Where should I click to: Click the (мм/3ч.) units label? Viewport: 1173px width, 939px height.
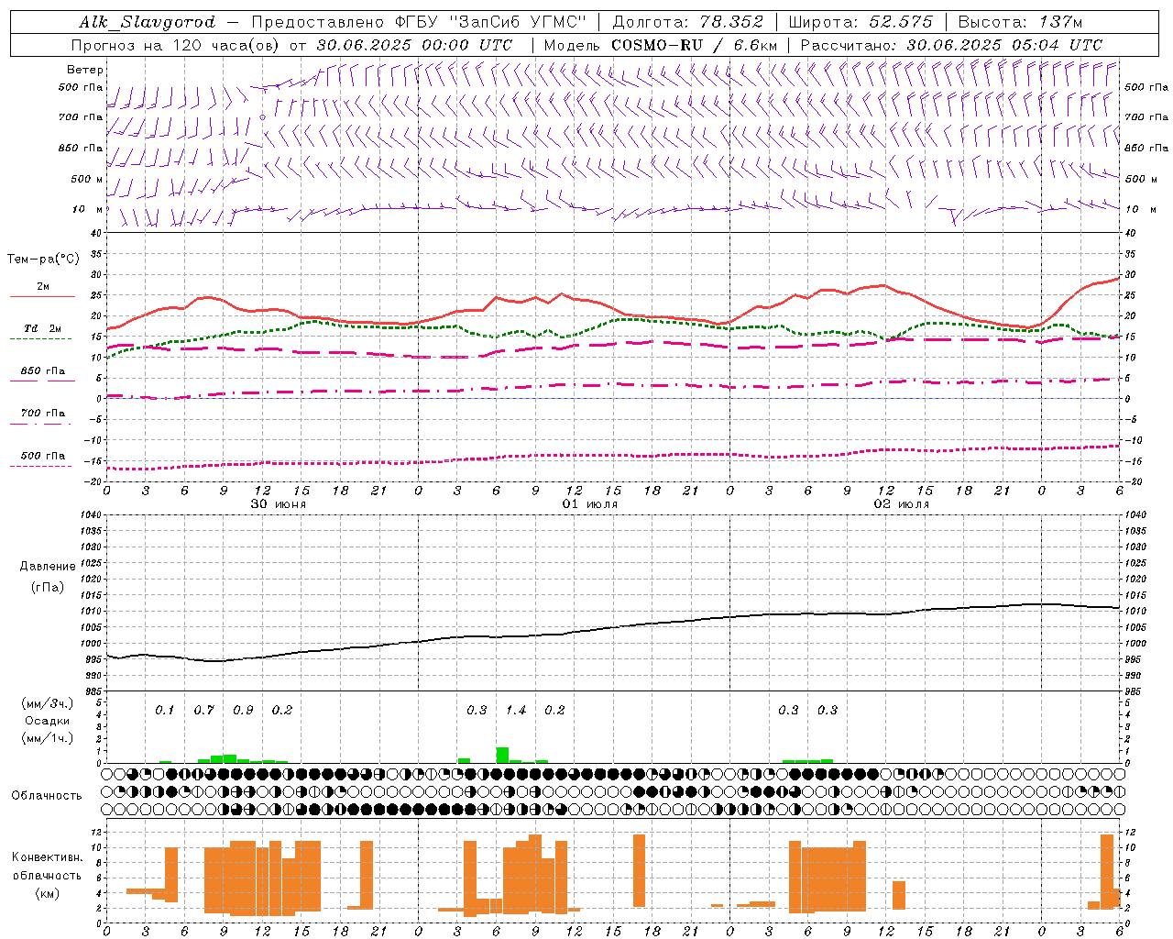click(x=48, y=703)
